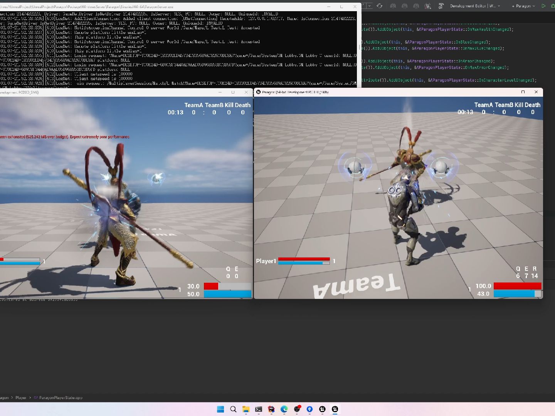
Task: Click OnMaxHealthChanged in the code editor
Action: 488,29
